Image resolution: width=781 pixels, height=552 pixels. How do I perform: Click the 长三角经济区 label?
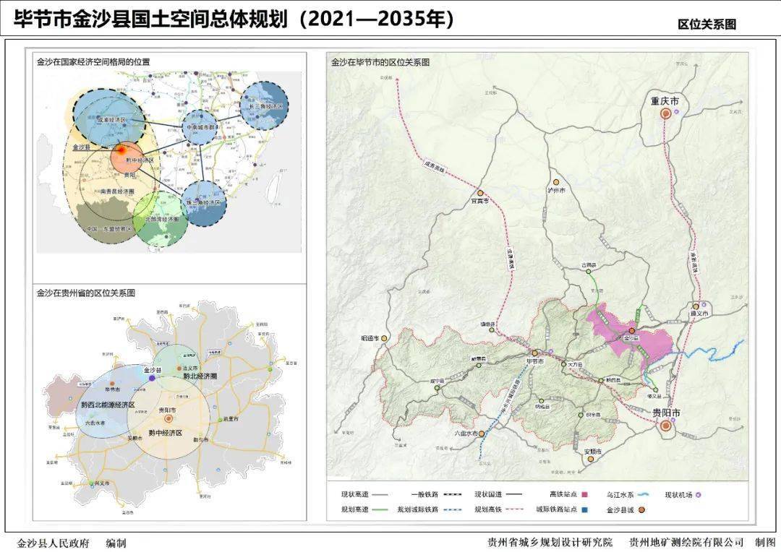[x=265, y=106]
